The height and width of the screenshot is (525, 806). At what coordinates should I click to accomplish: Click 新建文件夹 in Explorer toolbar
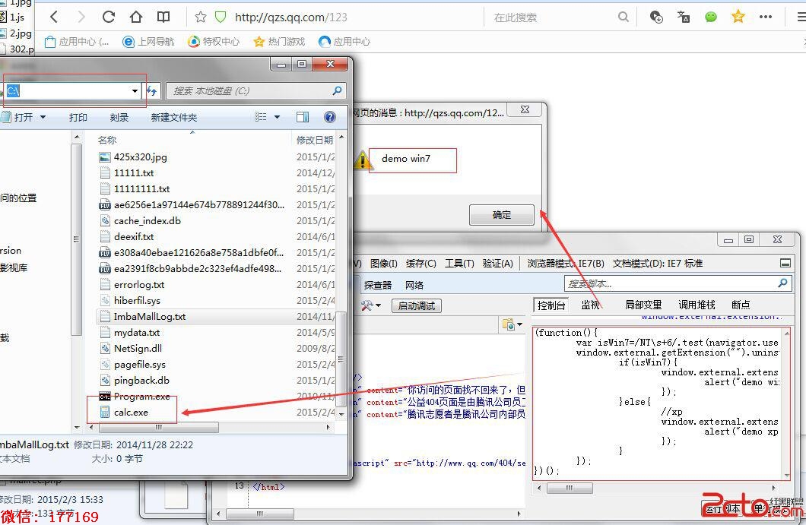[173, 118]
